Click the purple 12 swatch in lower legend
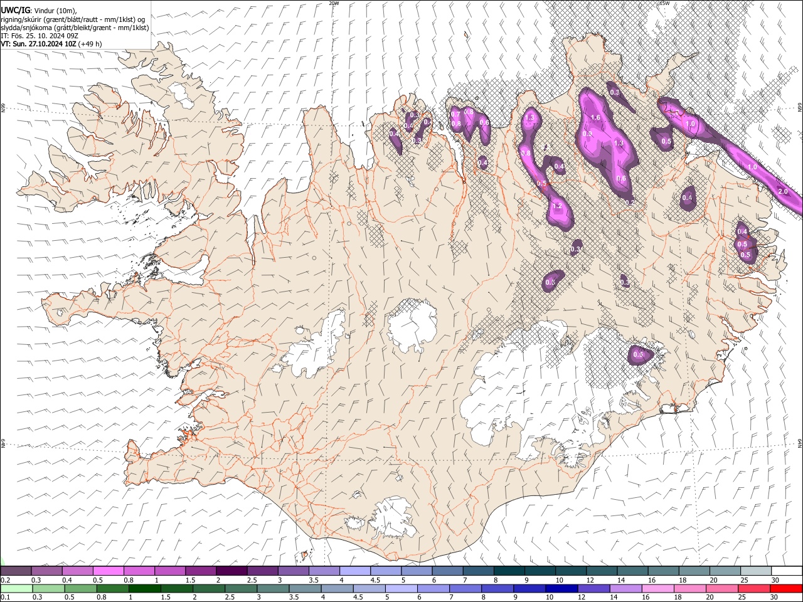803x602 pixels. pyautogui.click(x=593, y=588)
